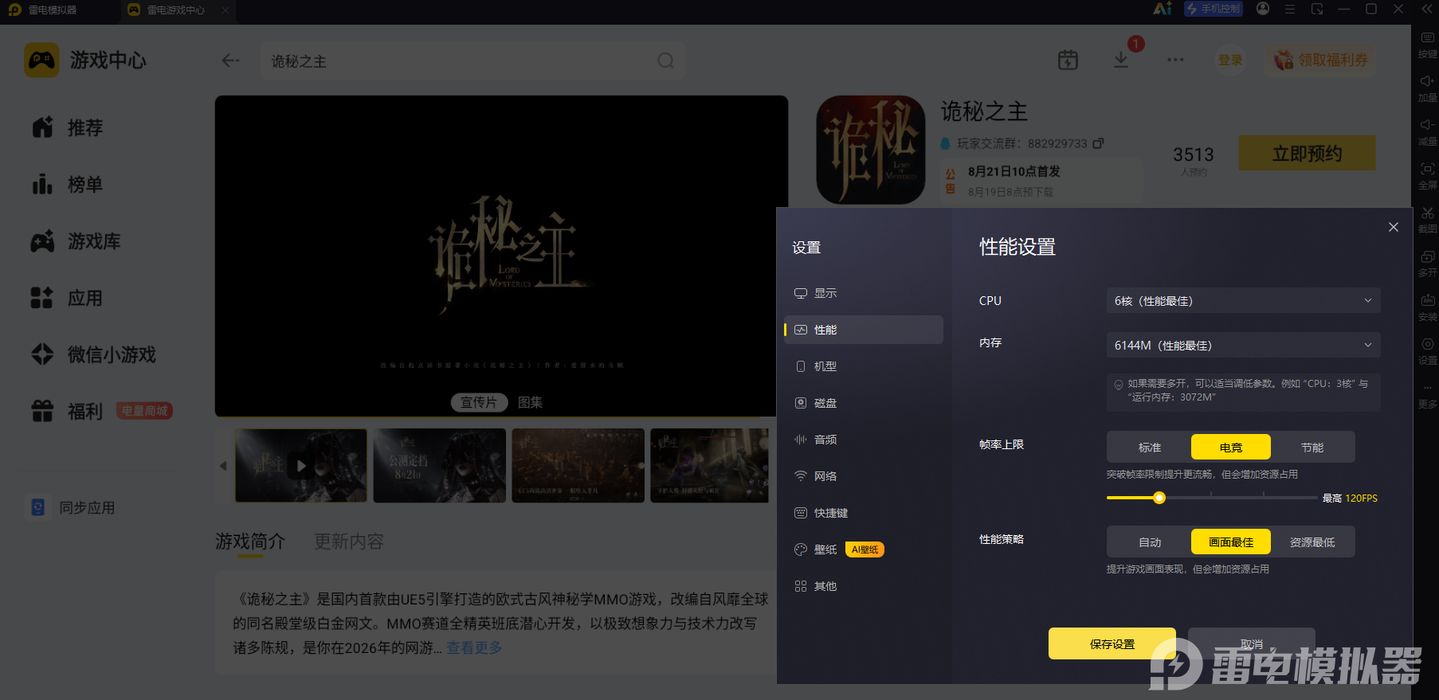Open 同步应用 in the left sidebar
The image size is (1439, 700).
point(73,507)
